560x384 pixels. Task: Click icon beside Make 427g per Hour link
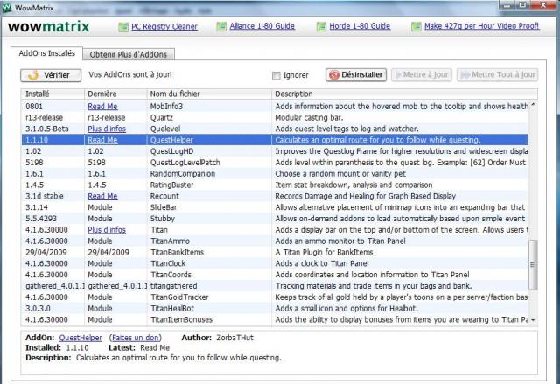click(416, 26)
